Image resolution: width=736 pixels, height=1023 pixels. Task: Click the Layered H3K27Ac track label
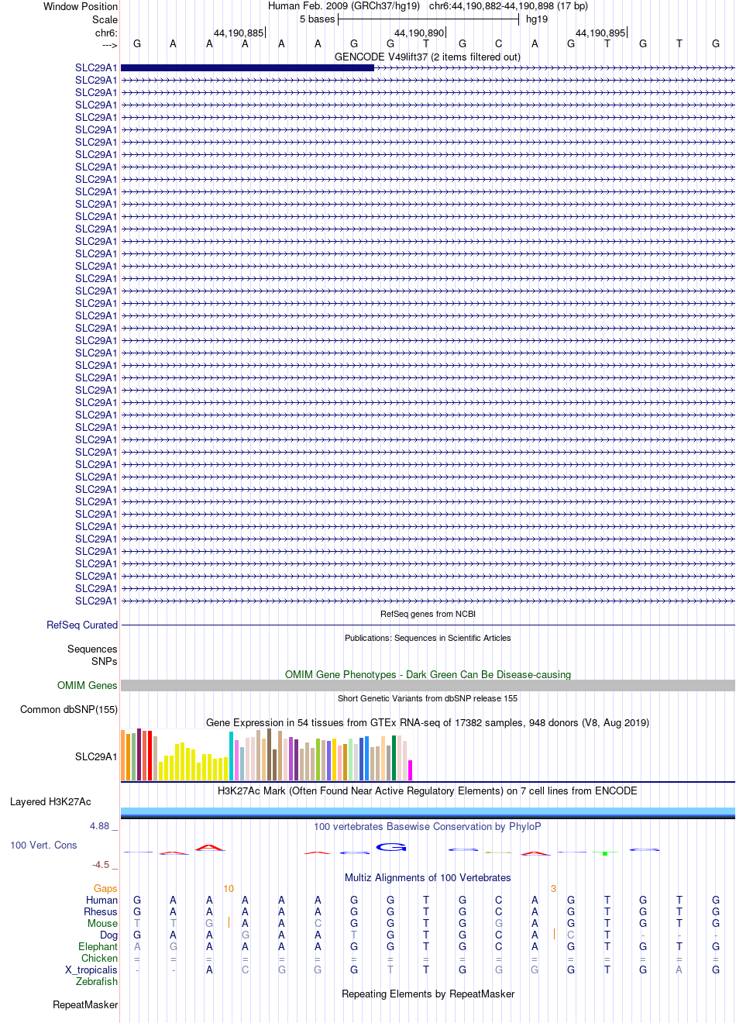point(50,802)
